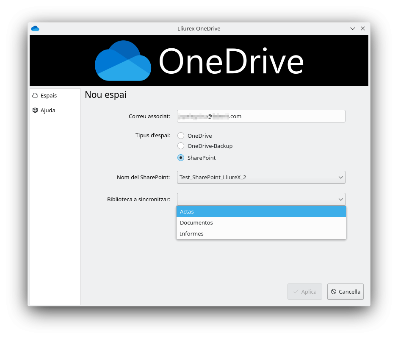Select the SharePoint radio button
The width and height of the screenshot is (398, 339).
[181, 158]
